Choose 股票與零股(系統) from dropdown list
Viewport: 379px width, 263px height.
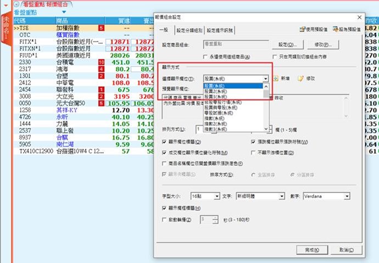(x=233, y=108)
